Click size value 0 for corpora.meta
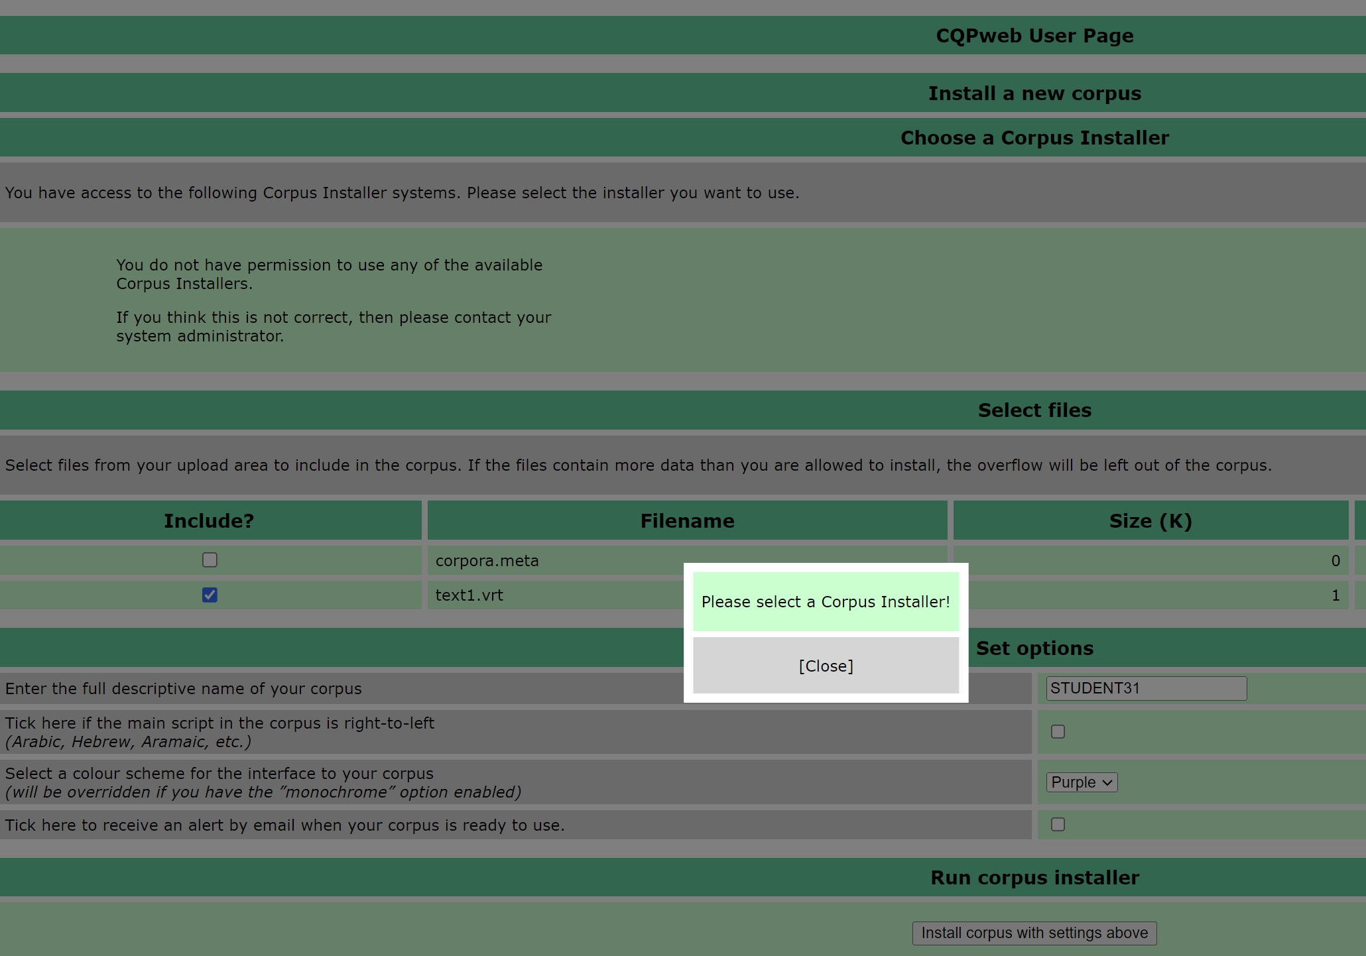This screenshot has height=956, width=1366. click(x=1335, y=560)
